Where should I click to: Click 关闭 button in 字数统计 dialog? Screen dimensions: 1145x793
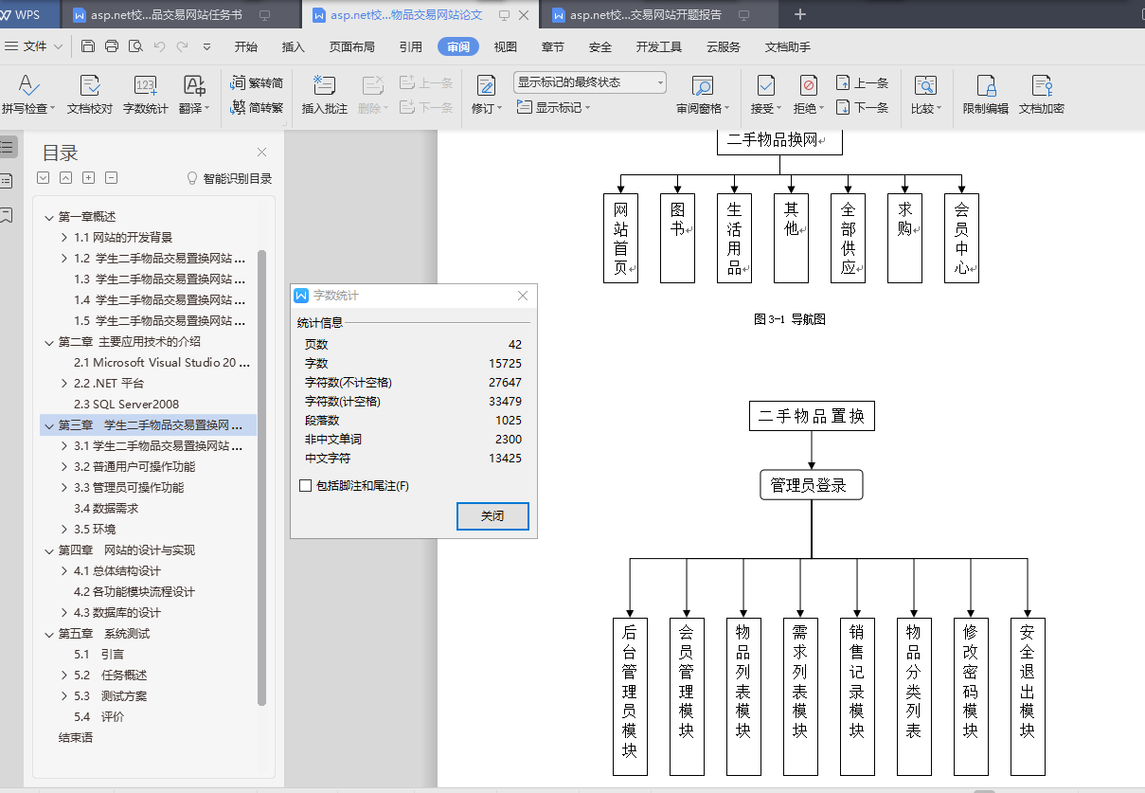492,516
